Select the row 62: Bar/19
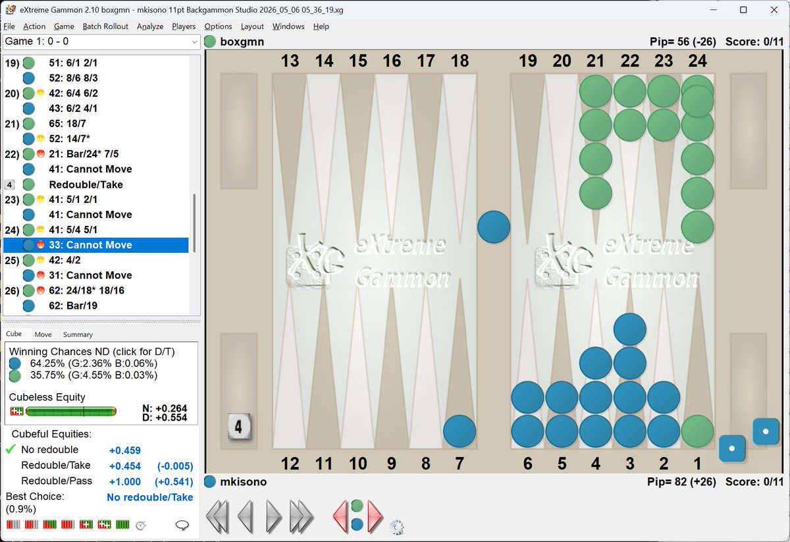This screenshot has height=542, width=790. point(96,306)
